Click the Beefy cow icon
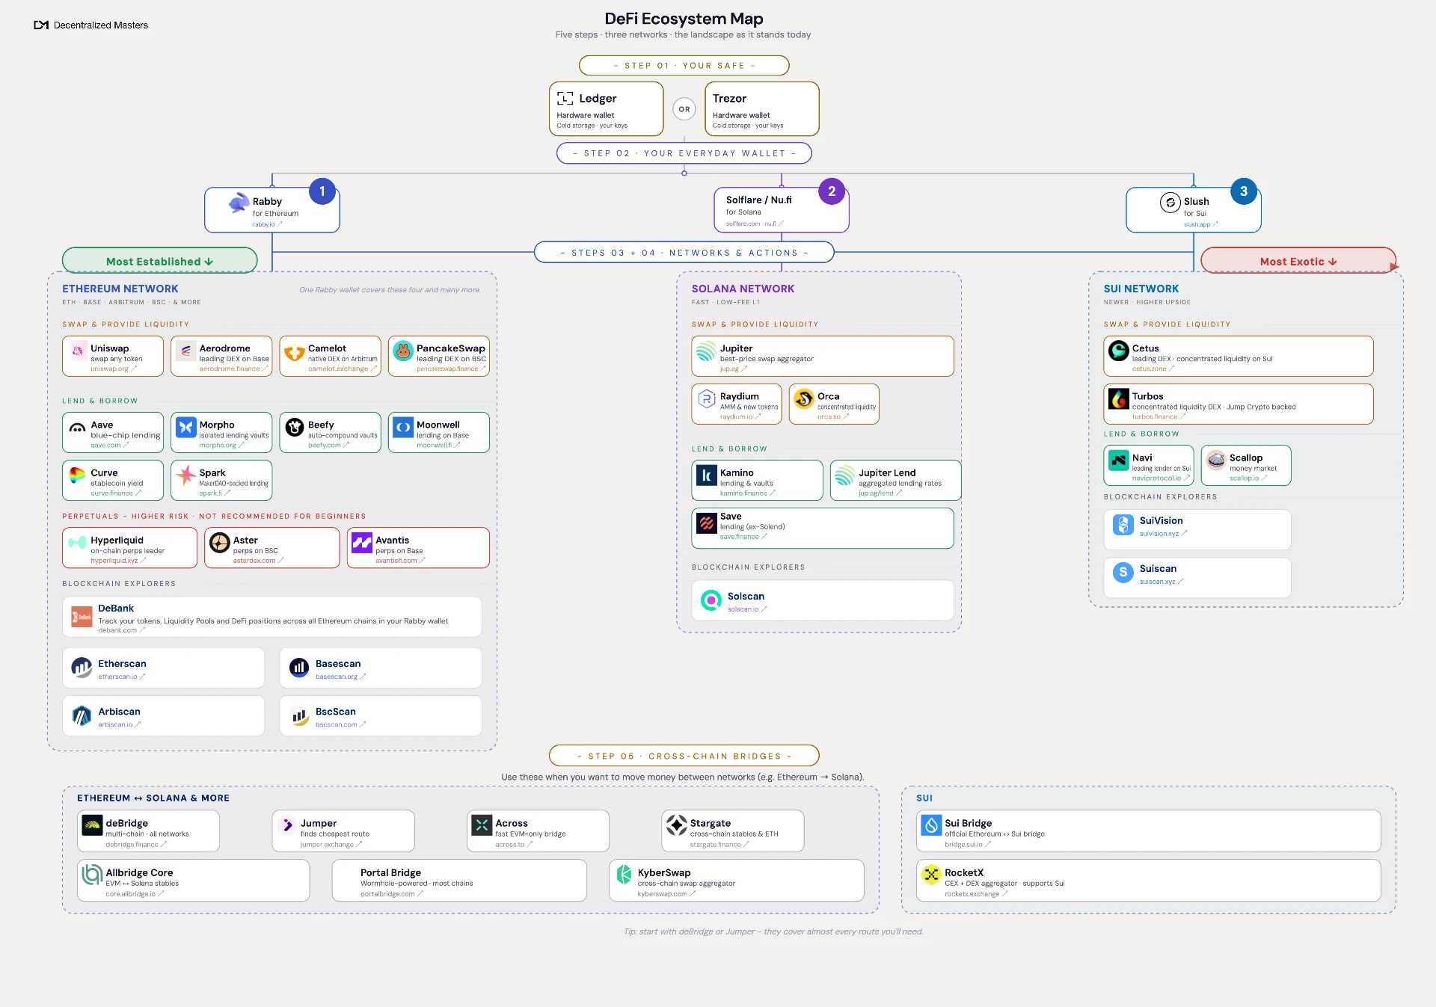 pyautogui.click(x=295, y=427)
